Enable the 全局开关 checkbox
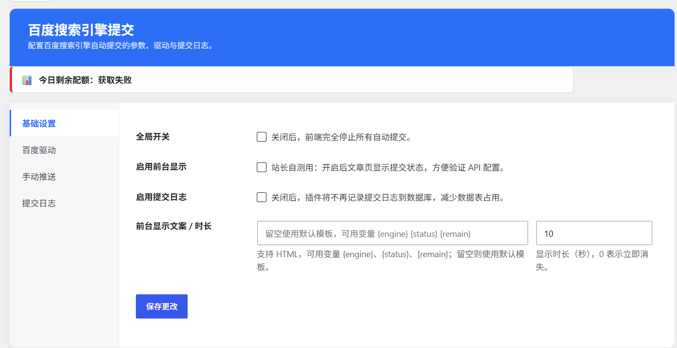The height and width of the screenshot is (348, 677). [x=262, y=137]
